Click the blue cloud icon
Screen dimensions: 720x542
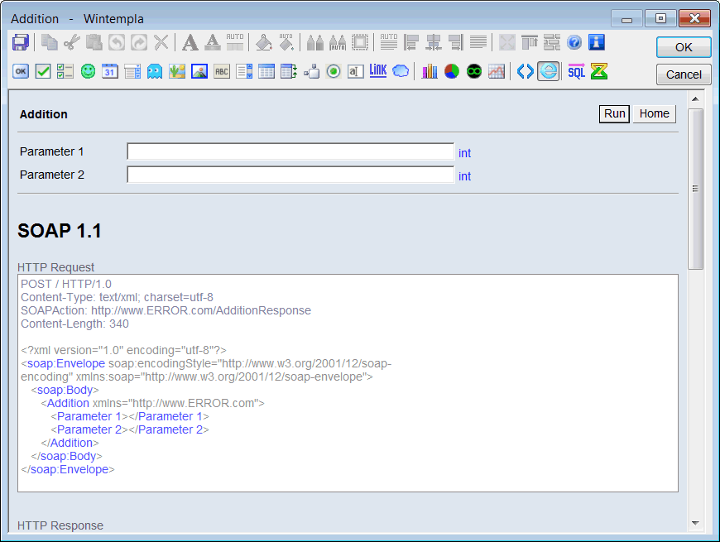pos(401,71)
